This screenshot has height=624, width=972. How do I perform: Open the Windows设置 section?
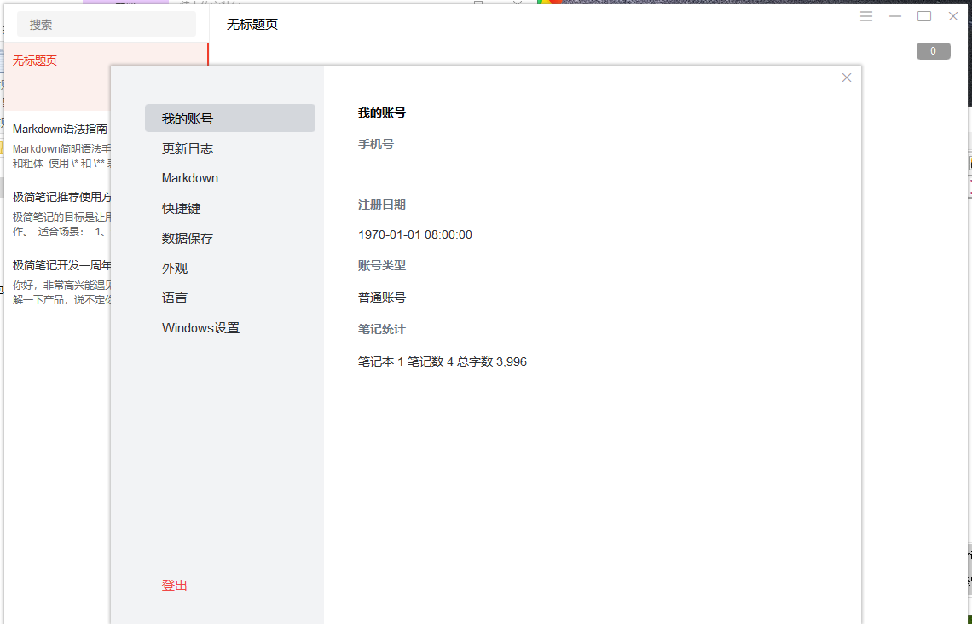(x=200, y=327)
